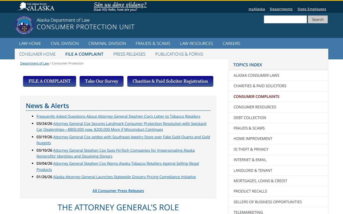The height and width of the screenshot is (214, 343).
Task: Open the Criminal Division menu item
Action: [107, 43]
